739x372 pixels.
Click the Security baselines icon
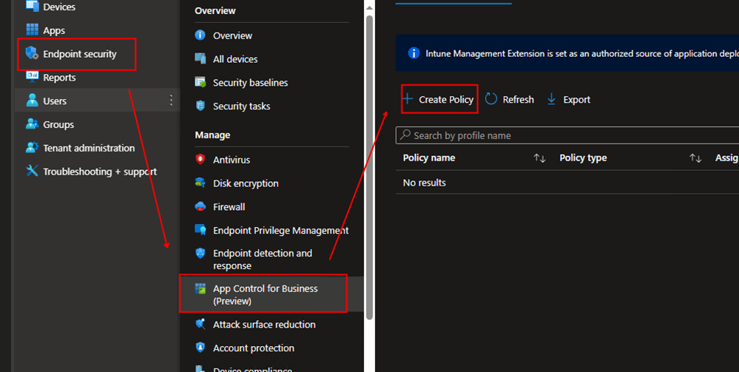200,82
